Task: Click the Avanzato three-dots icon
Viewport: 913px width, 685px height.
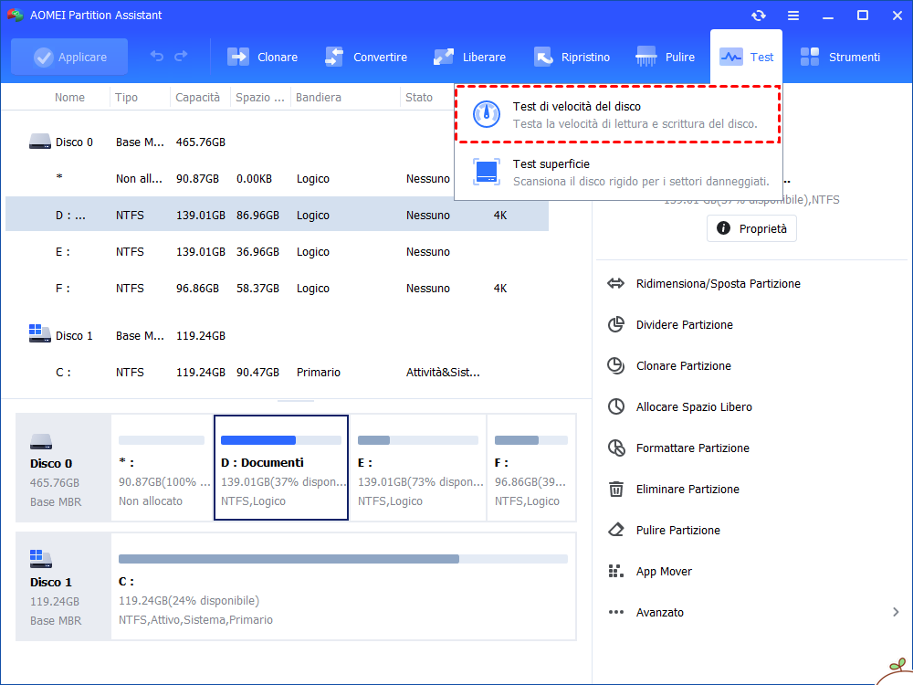Action: [x=616, y=612]
